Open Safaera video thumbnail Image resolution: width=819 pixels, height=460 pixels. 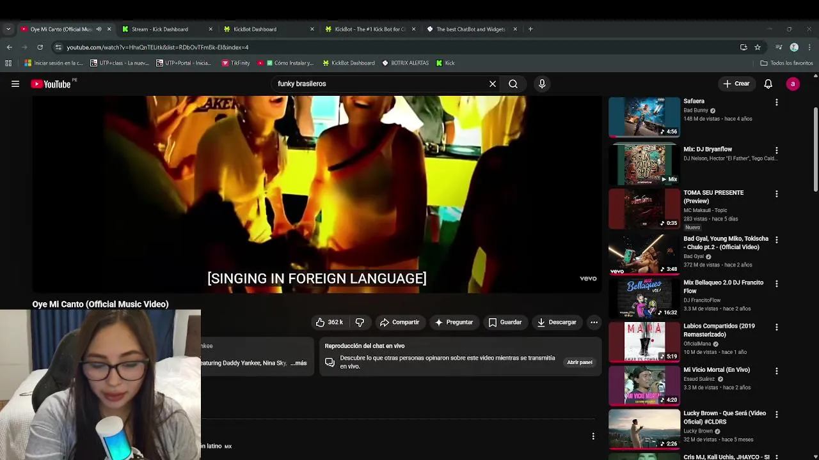pyautogui.click(x=644, y=117)
